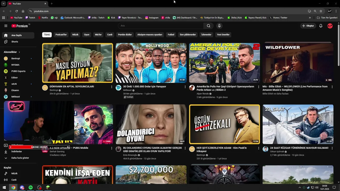This screenshot has height=191, width=340.
Task: Select Aksiyon-macera oyunları filter chip
Action: tap(150, 35)
